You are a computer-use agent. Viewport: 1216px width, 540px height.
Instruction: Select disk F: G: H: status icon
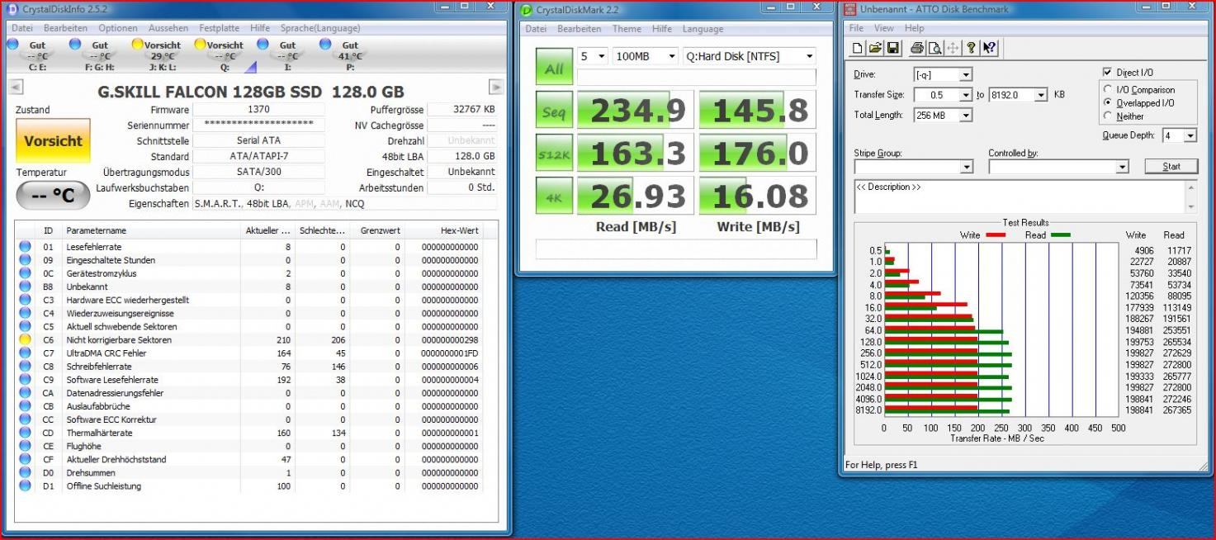(75, 45)
